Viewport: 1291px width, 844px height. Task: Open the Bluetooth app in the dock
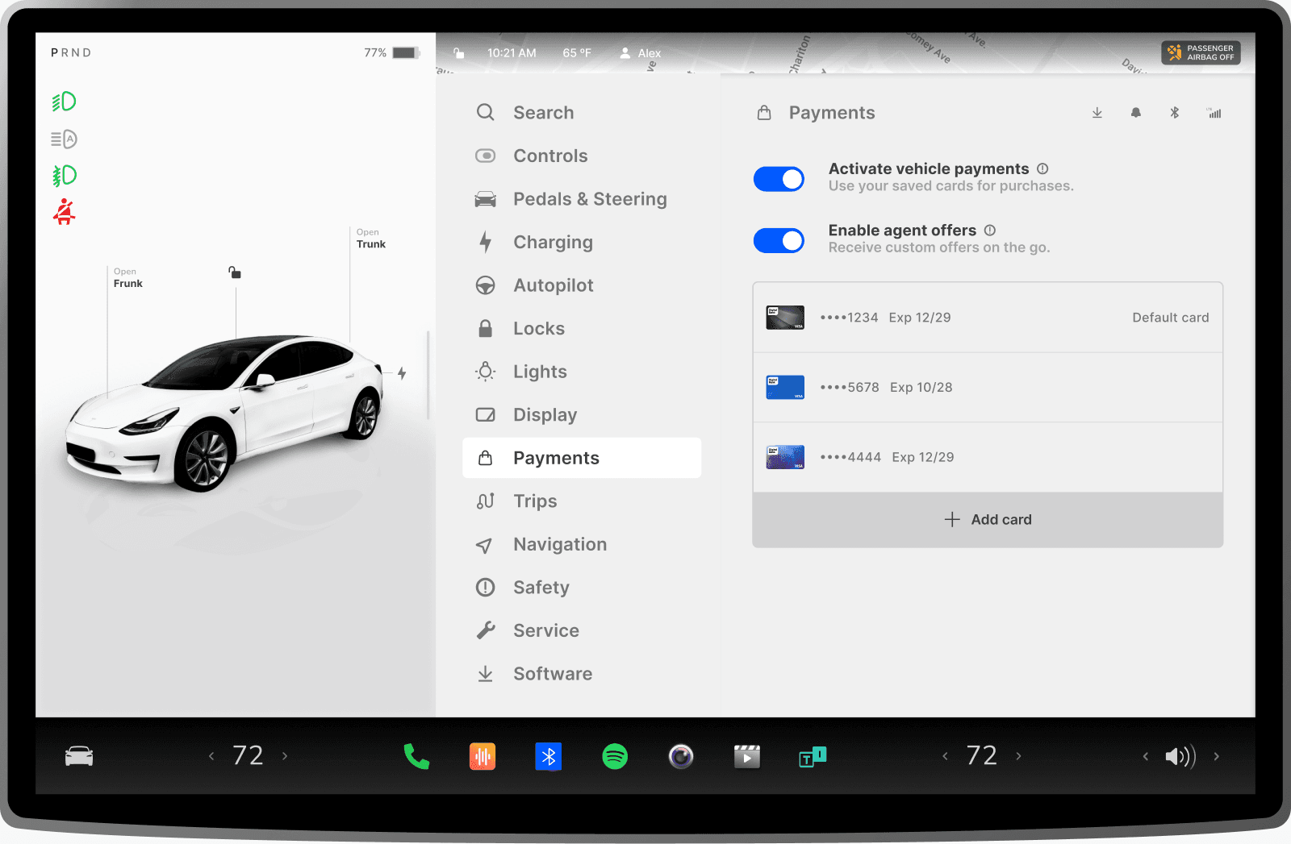(x=549, y=756)
